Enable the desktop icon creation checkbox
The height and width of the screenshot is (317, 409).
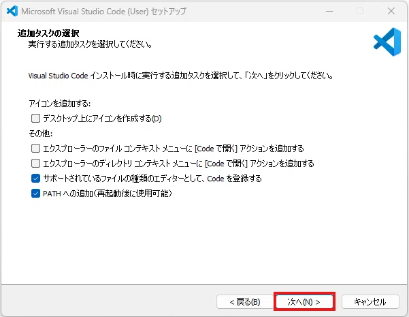pos(35,119)
